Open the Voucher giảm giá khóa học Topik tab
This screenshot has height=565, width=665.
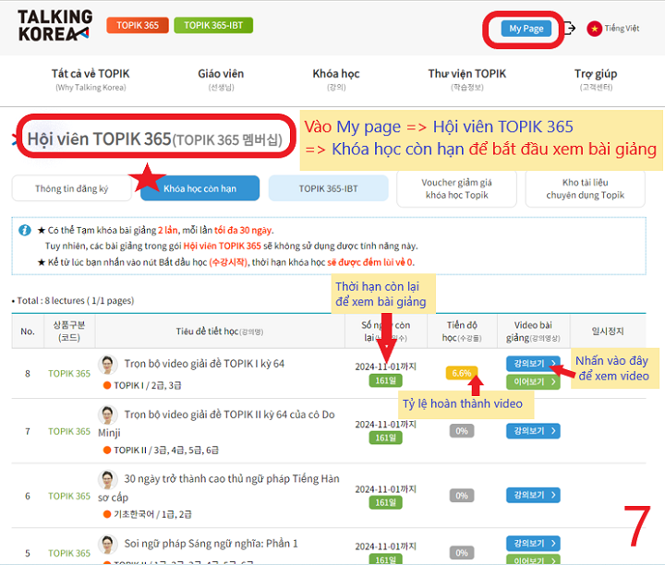coord(457,188)
